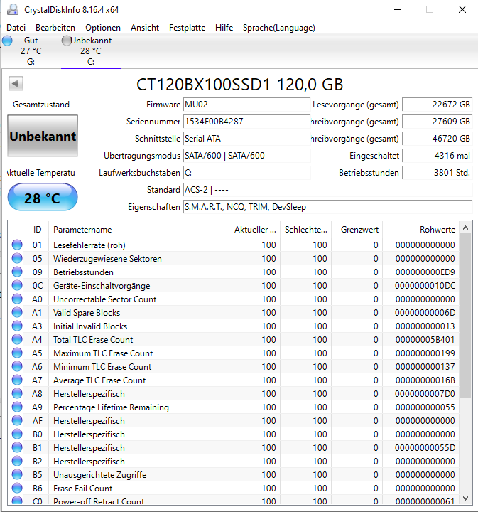Image resolution: width=478 pixels, height=512 pixels.
Task: Click status icon for Total TLC Erase Count
Action: tap(17, 340)
